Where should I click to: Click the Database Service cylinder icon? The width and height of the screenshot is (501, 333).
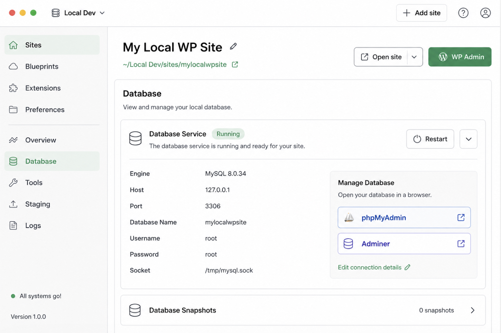pyautogui.click(x=135, y=138)
